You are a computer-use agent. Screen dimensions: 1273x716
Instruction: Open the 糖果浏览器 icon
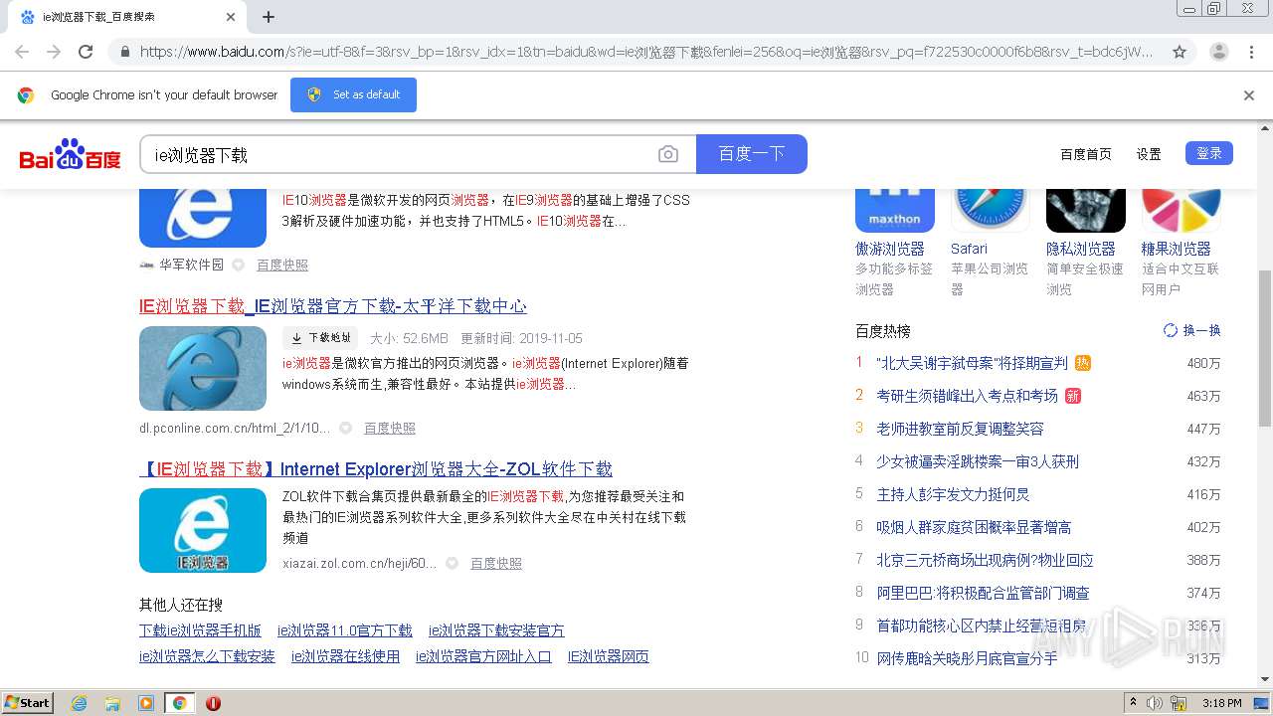(x=1182, y=209)
